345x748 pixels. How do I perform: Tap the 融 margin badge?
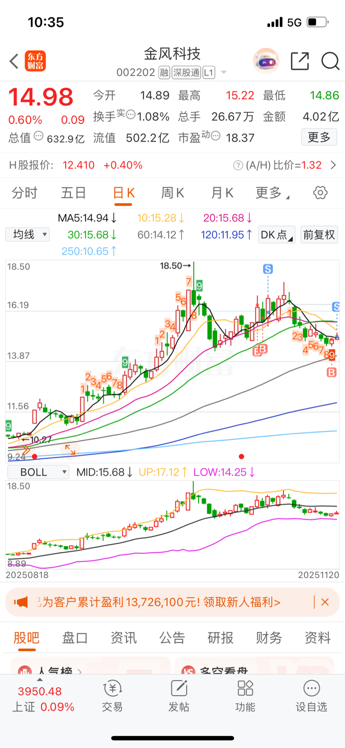tap(164, 72)
